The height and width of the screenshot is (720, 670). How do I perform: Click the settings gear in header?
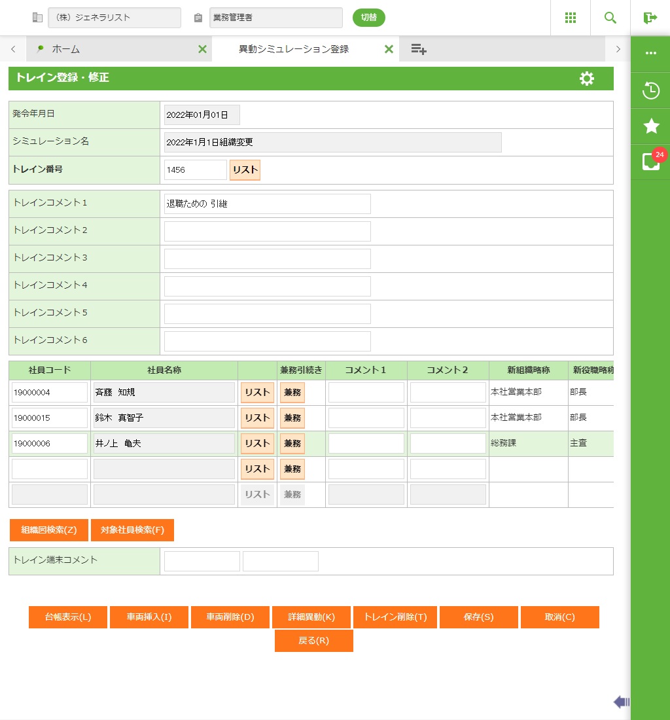point(587,79)
